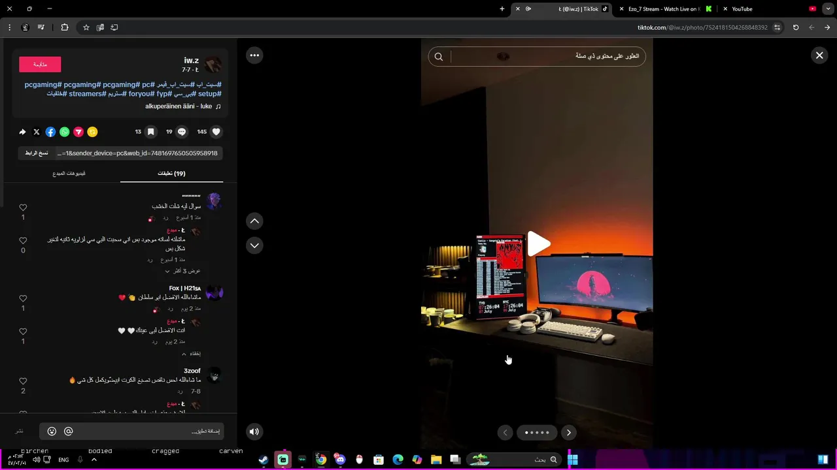Click the taskbar volume icon
Viewport: 837px width, 470px height.
click(37, 460)
